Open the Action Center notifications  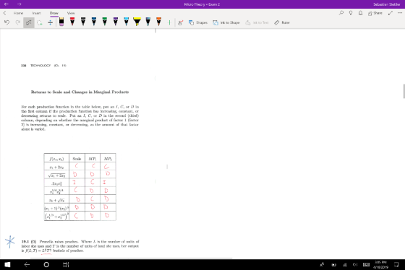[x=396, y=264]
